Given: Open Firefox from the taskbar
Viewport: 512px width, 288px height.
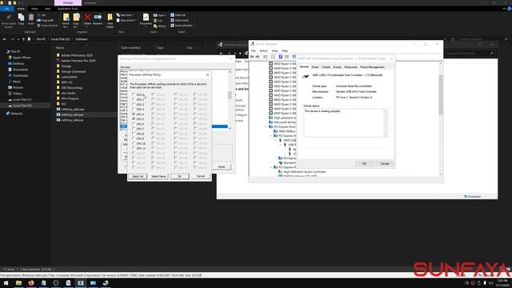Looking at the screenshot, I should tap(31, 282).
